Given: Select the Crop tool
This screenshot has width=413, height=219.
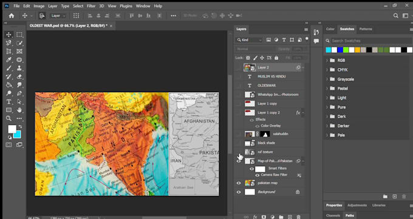Looking at the screenshot, I should (x=9, y=52).
